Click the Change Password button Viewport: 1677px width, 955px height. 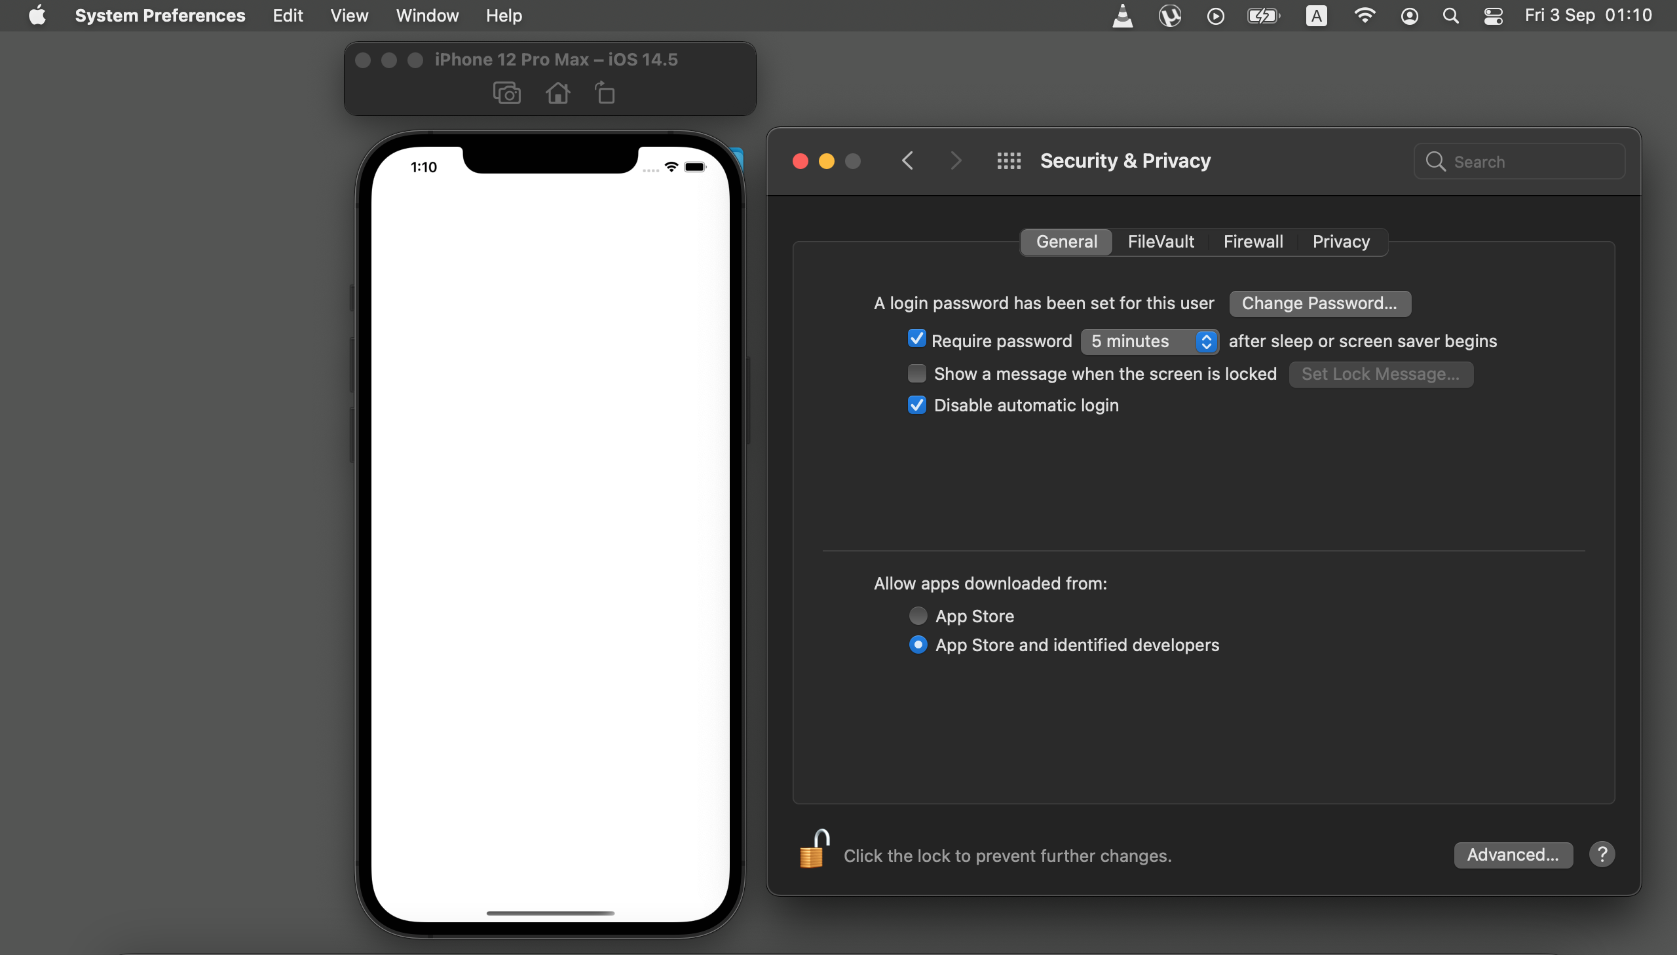click(1319, 303)
